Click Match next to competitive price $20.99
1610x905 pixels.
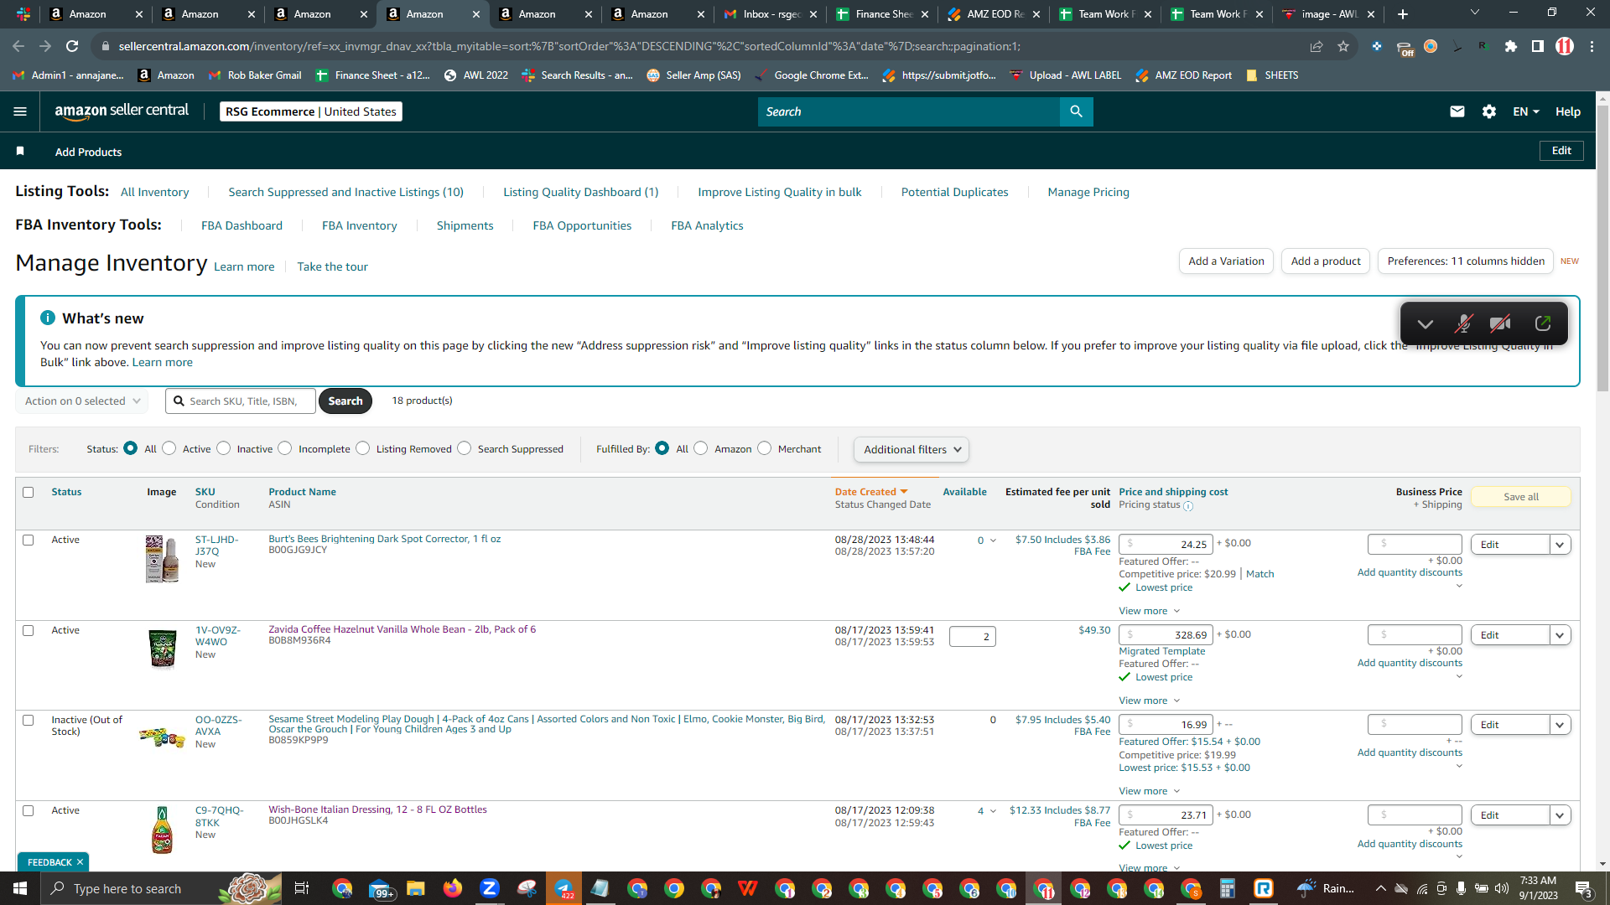1259,574
